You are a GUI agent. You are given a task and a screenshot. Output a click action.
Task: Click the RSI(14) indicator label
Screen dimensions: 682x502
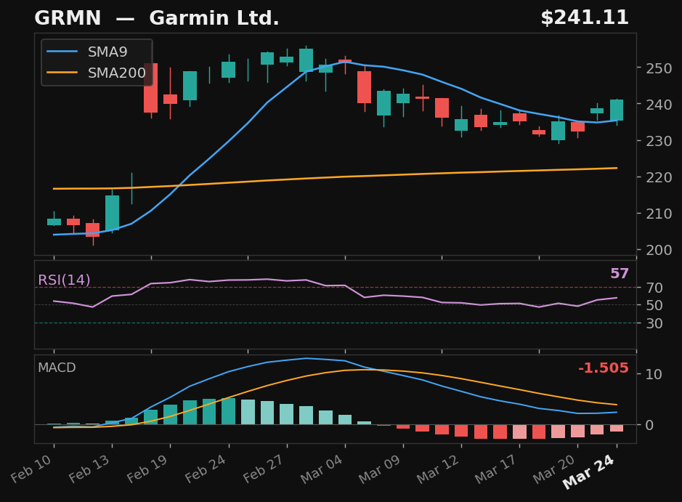click(x=64, y=278)
